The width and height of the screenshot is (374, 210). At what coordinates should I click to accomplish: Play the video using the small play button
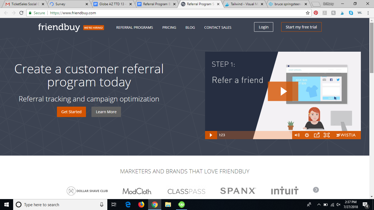click(211, 135)
